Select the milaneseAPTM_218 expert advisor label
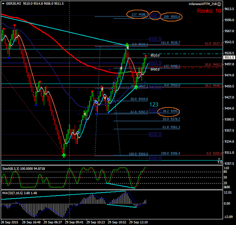The image size is (236, 225). (x=203, y=4)
